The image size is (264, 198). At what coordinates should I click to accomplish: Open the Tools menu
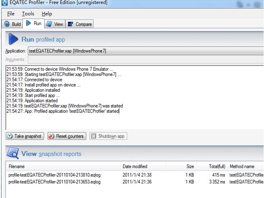[x=28, y=14]
